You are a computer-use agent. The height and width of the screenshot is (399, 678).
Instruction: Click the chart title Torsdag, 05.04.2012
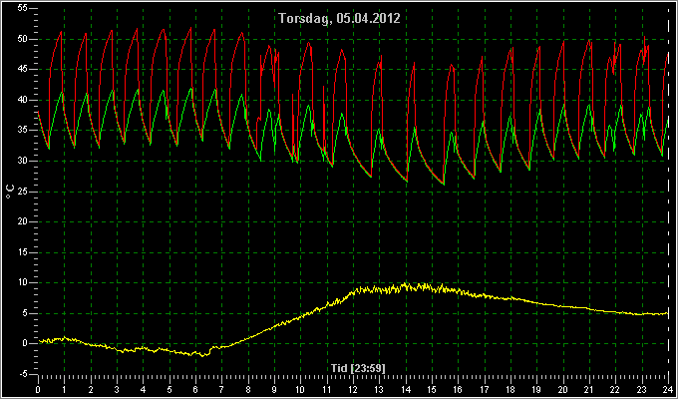(339, 19)
